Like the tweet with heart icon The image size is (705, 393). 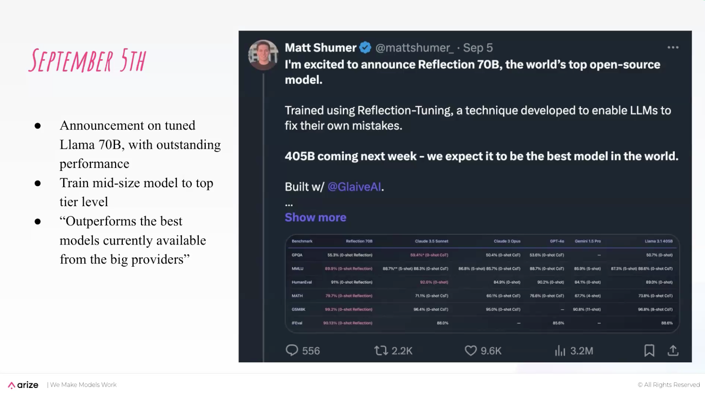(471, 351)
